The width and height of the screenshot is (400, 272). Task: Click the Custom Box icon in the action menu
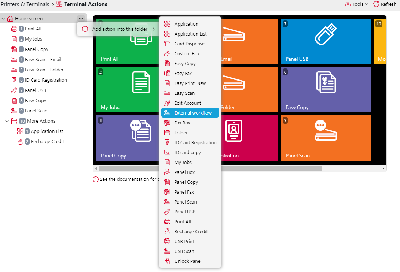(167, 53)
